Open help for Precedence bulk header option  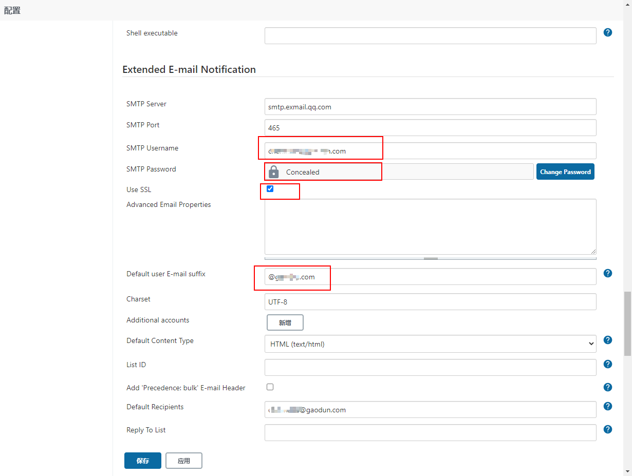point(608,387)
